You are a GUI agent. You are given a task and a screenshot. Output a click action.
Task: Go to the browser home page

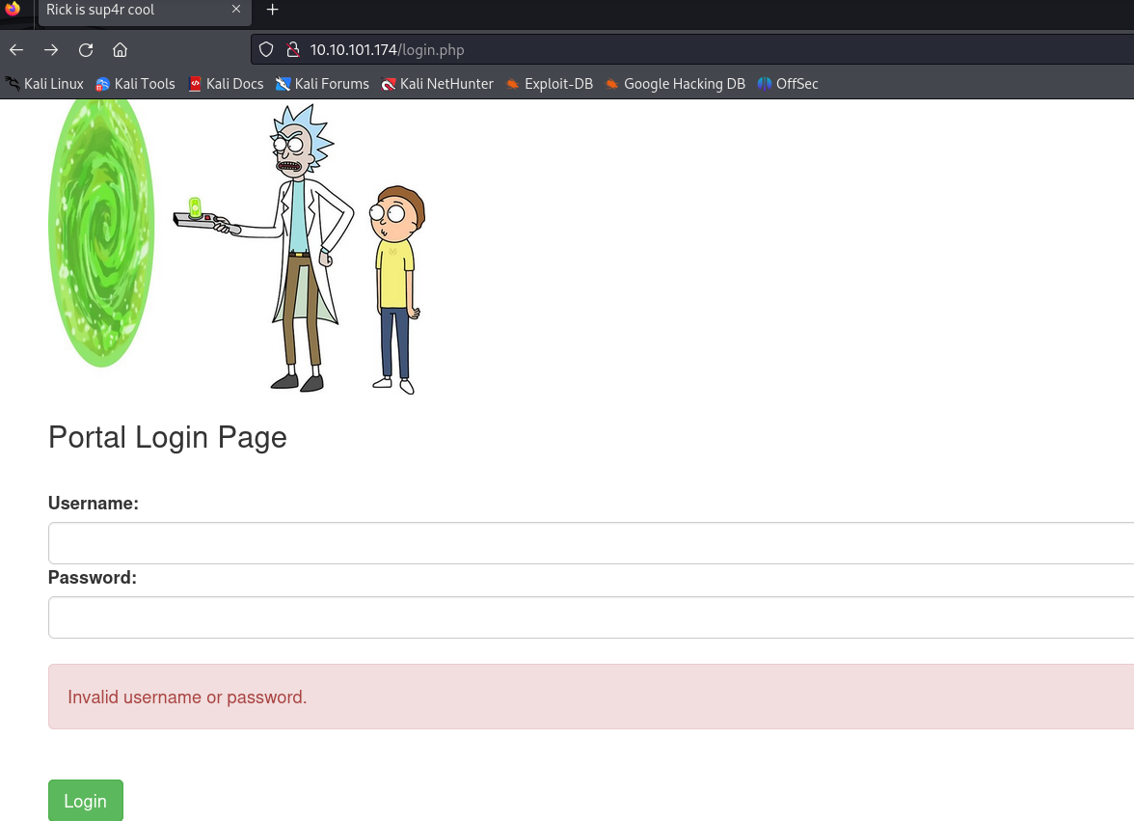coord(120,50)
